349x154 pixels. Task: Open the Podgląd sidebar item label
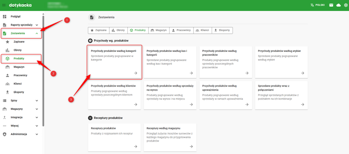pyautogui.click(x=16, y=17)
